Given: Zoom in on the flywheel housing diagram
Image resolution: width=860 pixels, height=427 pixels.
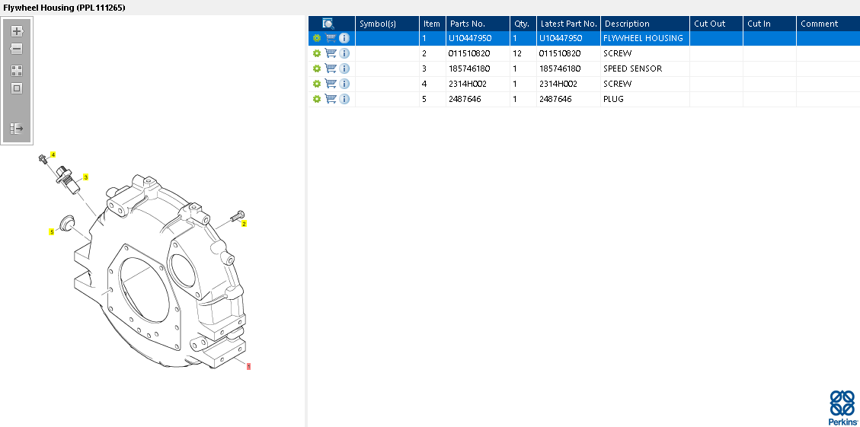Looking at the screenshot, I should pyautogui.click(x=17, y=32).
